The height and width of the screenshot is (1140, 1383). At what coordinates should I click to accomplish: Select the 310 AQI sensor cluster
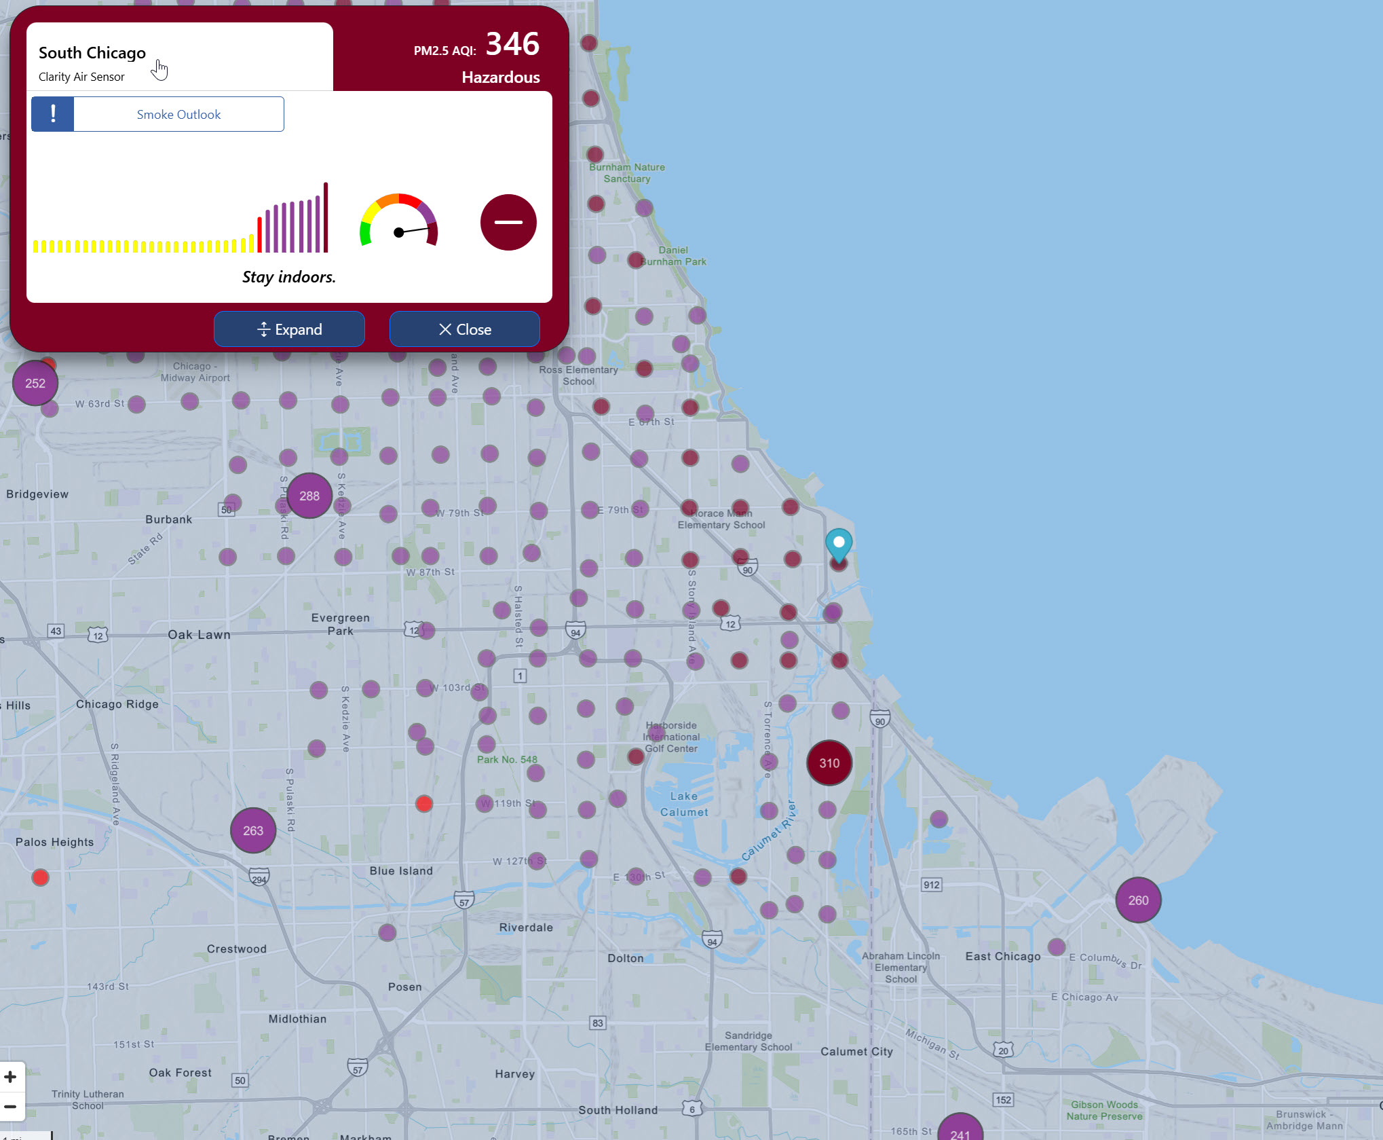tap(829, 763)
